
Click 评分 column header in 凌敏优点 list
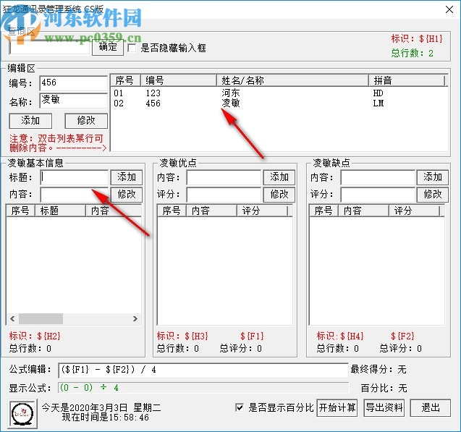(262, 211)
